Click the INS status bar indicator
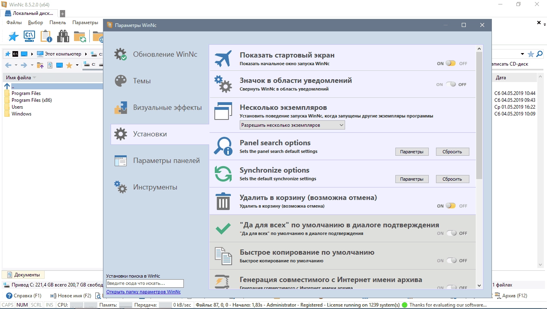The width and height of the screenshot is (547, 309). 49,305
